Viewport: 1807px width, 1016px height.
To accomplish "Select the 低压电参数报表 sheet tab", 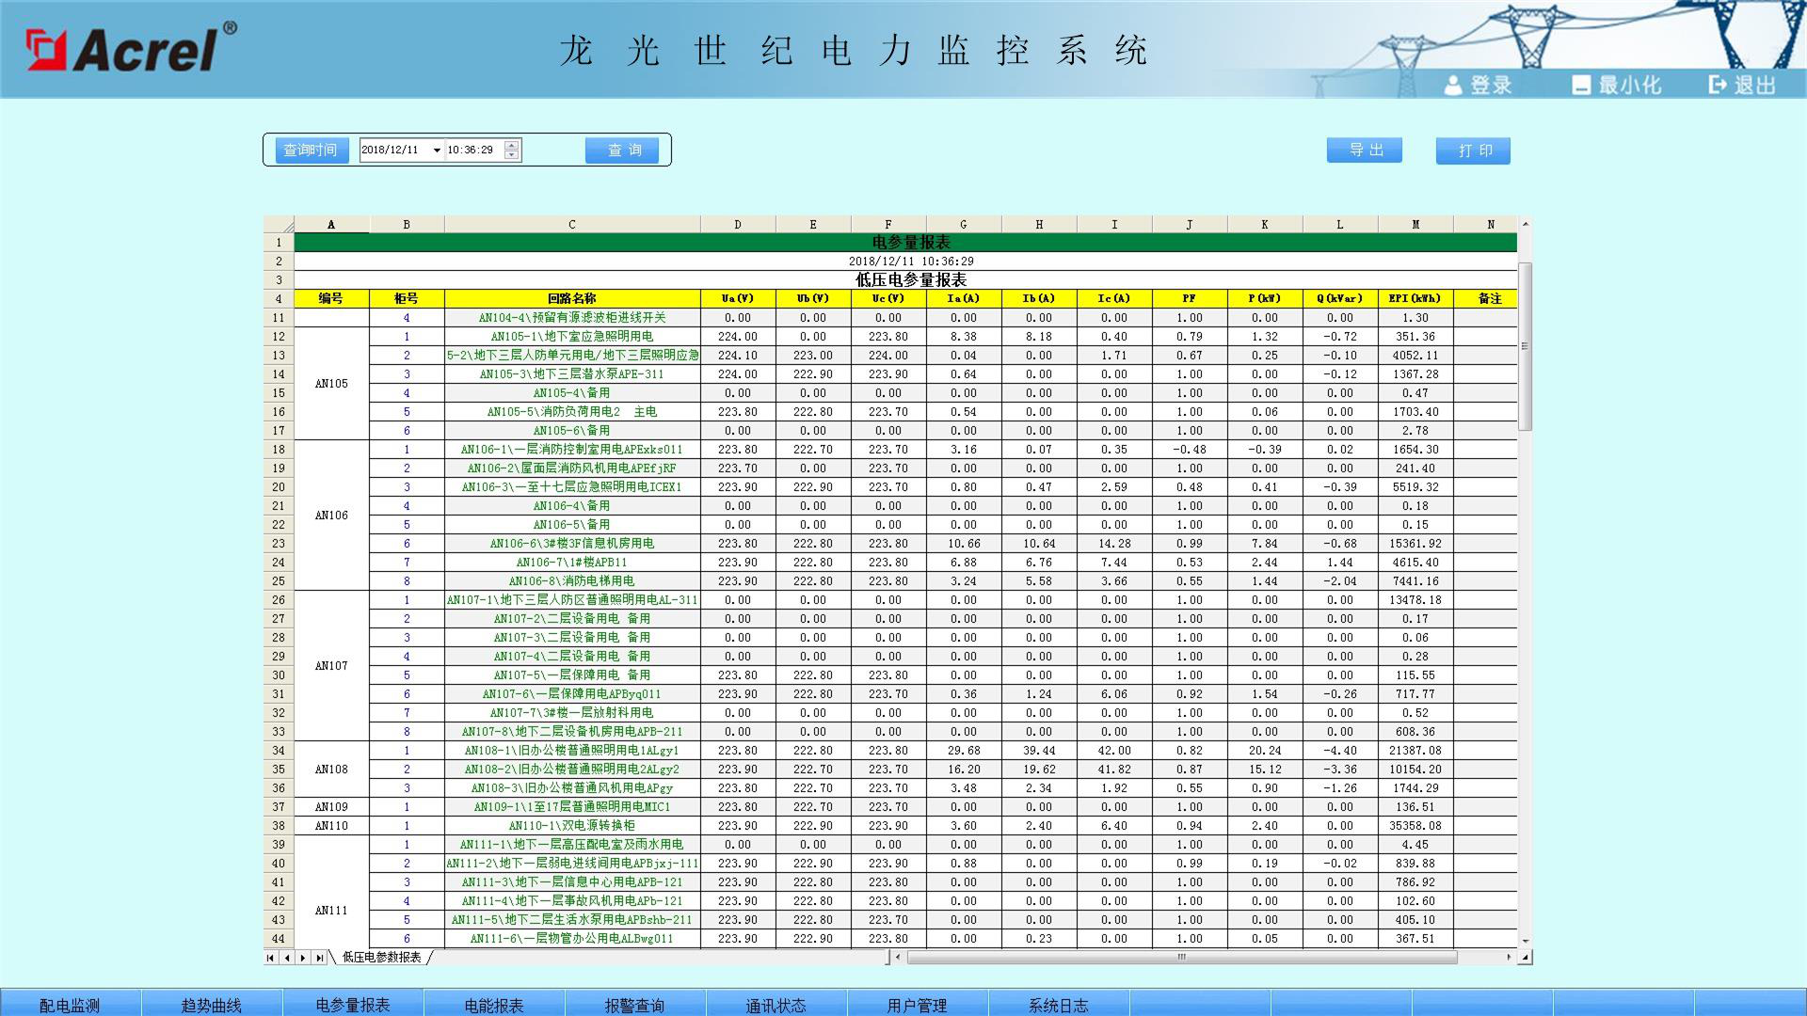I will coord(382,958).
